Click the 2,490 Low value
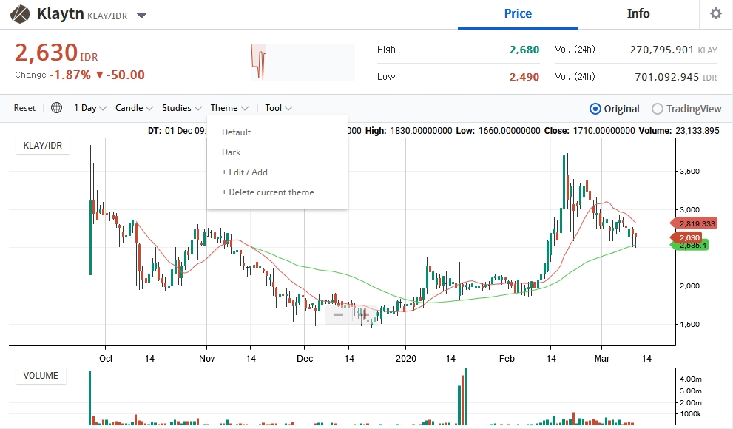Viewport: 733px width, 429px height. [x=524, y=77]
